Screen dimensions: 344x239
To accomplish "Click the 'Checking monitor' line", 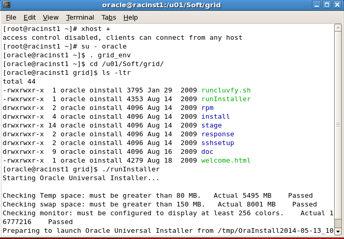I will point(168,213).
